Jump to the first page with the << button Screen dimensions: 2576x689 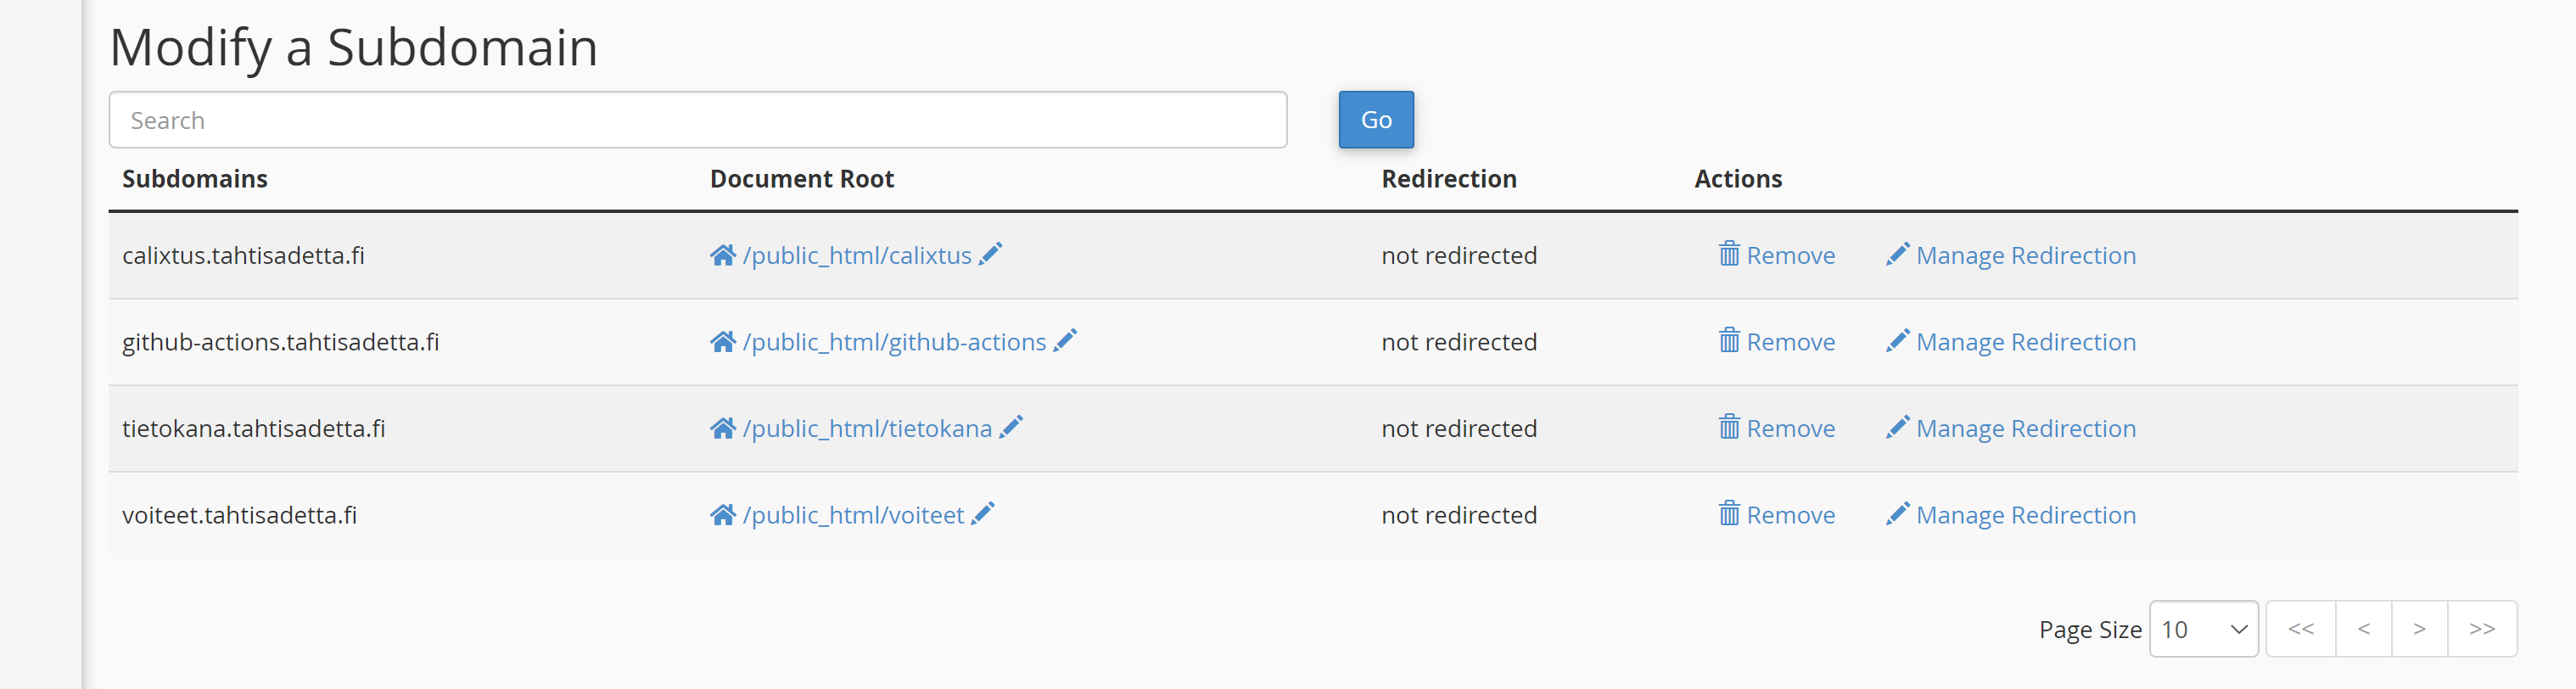[x=2302, y=629]
